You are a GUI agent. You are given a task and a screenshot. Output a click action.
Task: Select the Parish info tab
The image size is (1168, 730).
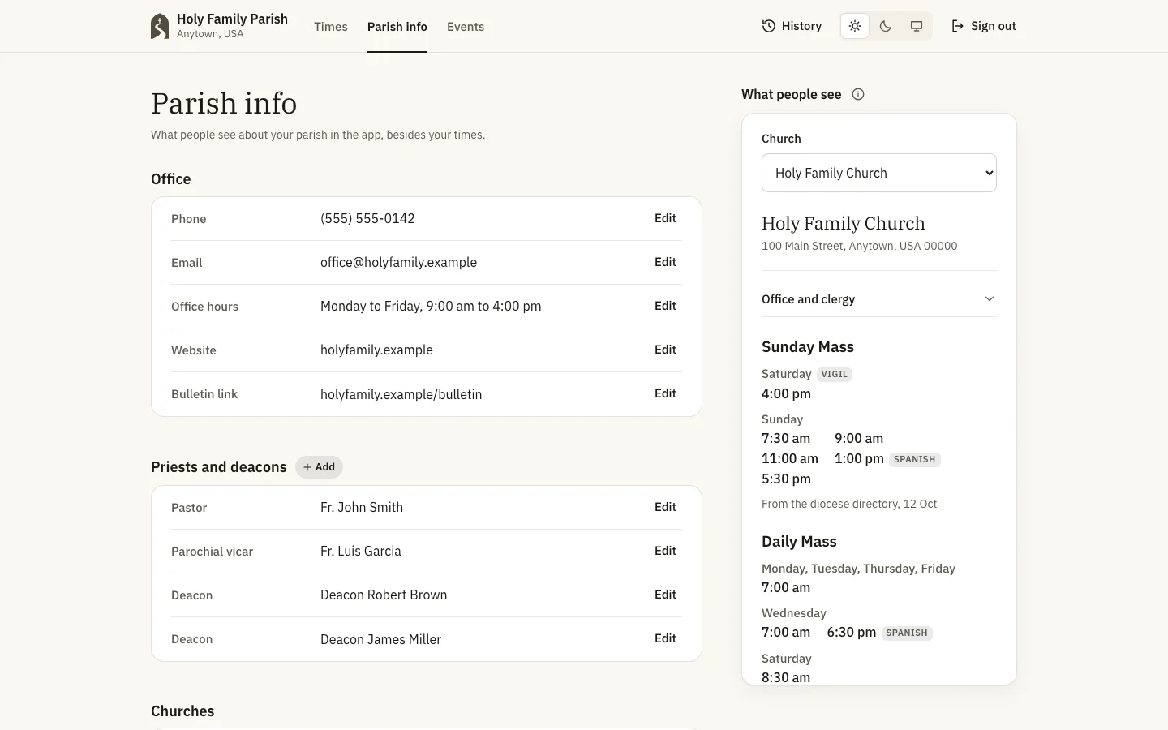pos(397,27)
